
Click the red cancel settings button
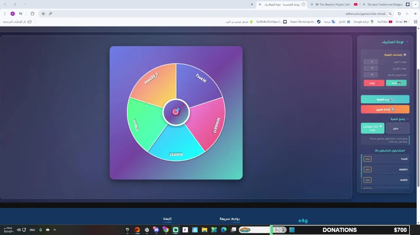pyautogui.click(x=374, y=83)
